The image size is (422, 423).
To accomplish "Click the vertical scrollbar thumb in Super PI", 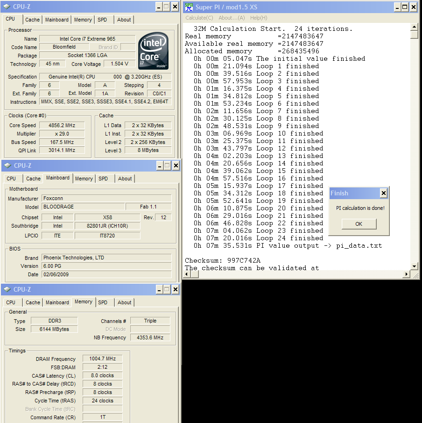I will tap(414, 35).
